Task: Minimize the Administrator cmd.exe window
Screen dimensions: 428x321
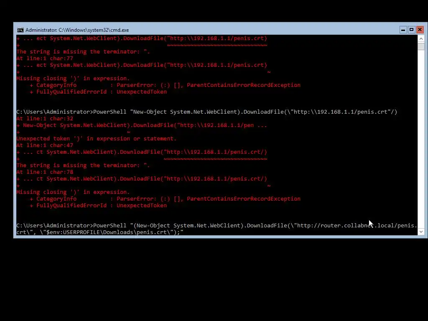Action: coord(403,30)
